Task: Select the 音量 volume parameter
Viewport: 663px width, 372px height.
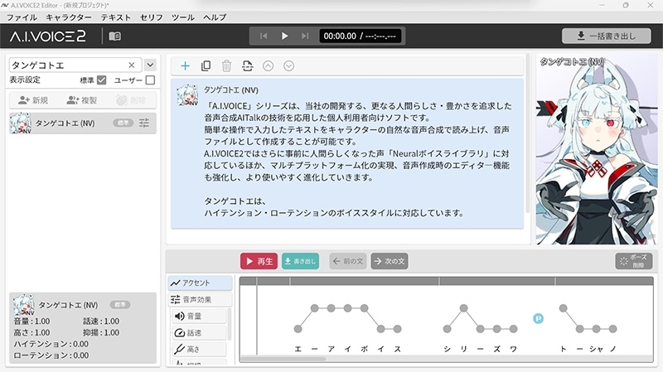Action: pyautogui.click(x=199, y=316)
